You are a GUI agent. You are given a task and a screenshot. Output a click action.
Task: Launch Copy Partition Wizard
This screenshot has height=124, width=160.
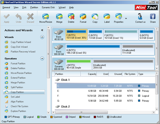[21, 42]
